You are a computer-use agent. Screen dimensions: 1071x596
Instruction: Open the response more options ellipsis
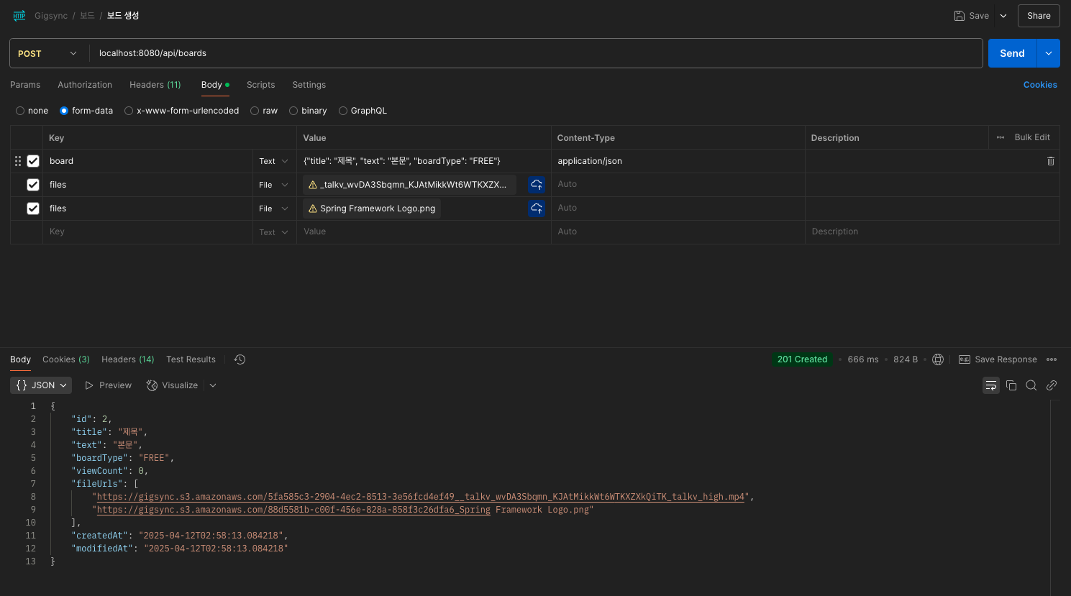tap(1052, 359)
